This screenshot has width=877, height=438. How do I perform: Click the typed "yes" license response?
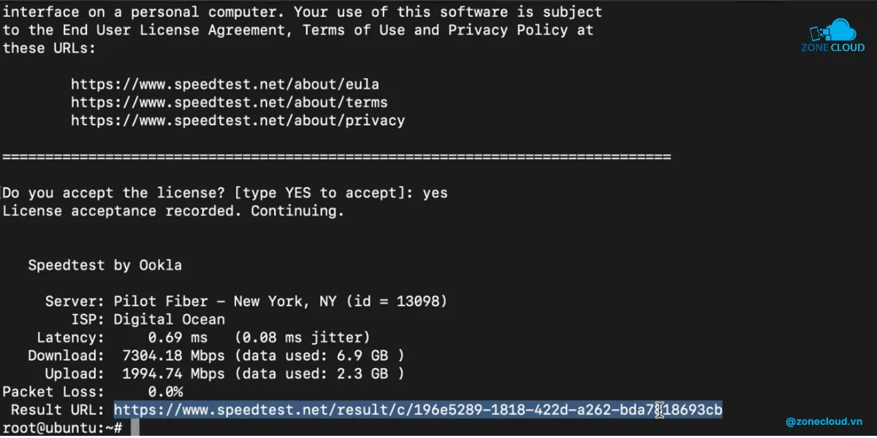pyautogui.click(x=435, y=193)
